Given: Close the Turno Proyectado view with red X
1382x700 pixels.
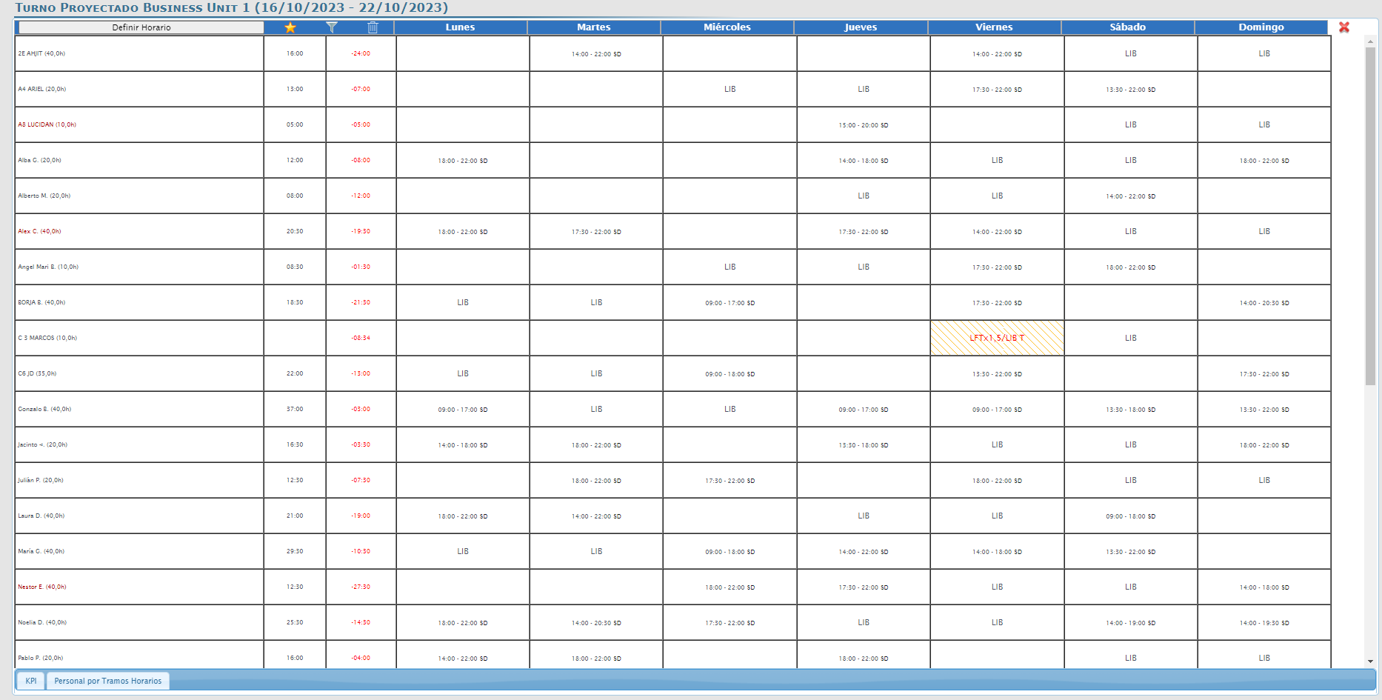Looking at the screenshot, I should pyautogui.click(x=1344, y=27).
